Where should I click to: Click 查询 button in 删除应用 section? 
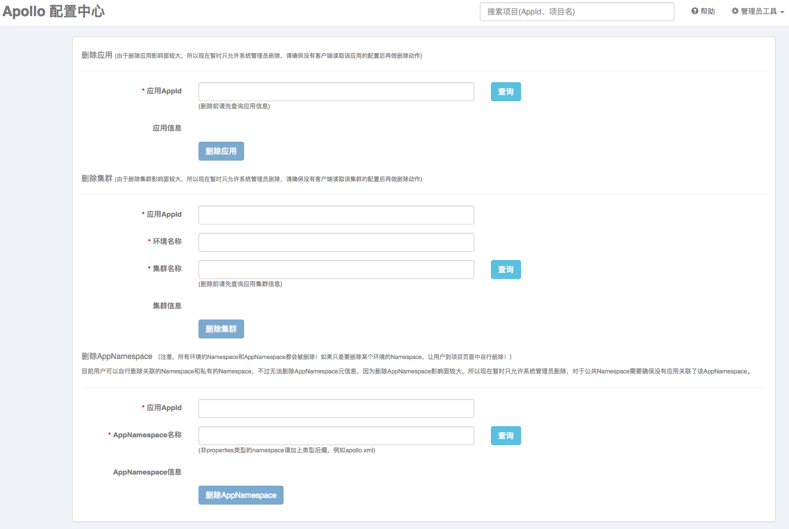point(505,92)
